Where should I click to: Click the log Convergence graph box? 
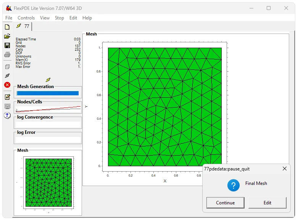point(48,124)
